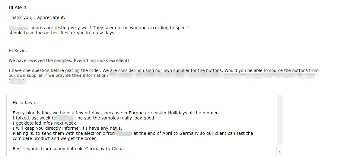Click the left gray border line of the quoted email
The image size is (347, 167).
coord(6,126)
